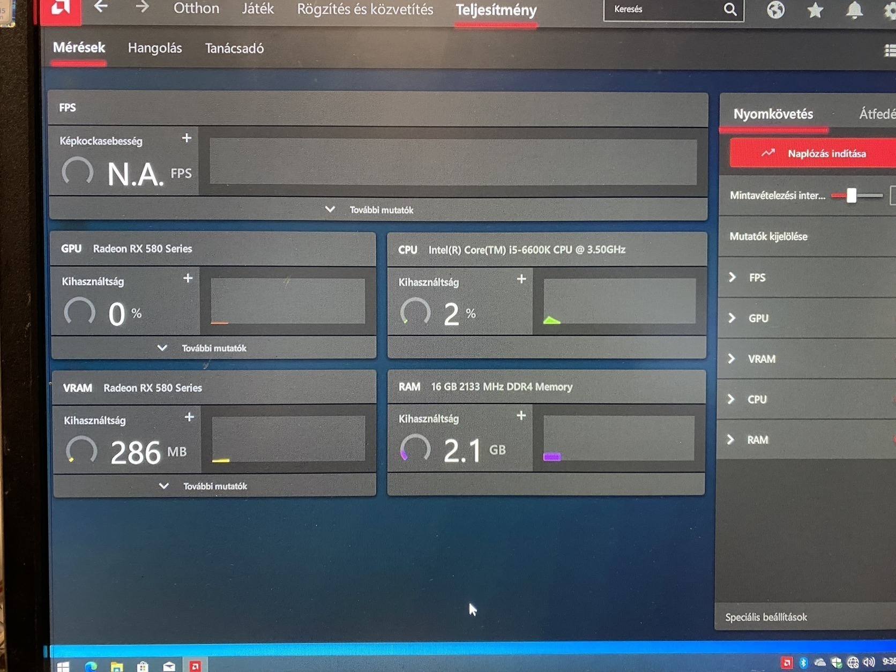Expand További mutatók under VRAM
896x672 pixels.
click(204, 486)
